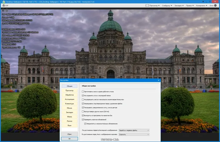Image resolution: width=220 pixels, height=142 pixels.
Task: Close the Настройки dialog
Action: tap(159, 80)
